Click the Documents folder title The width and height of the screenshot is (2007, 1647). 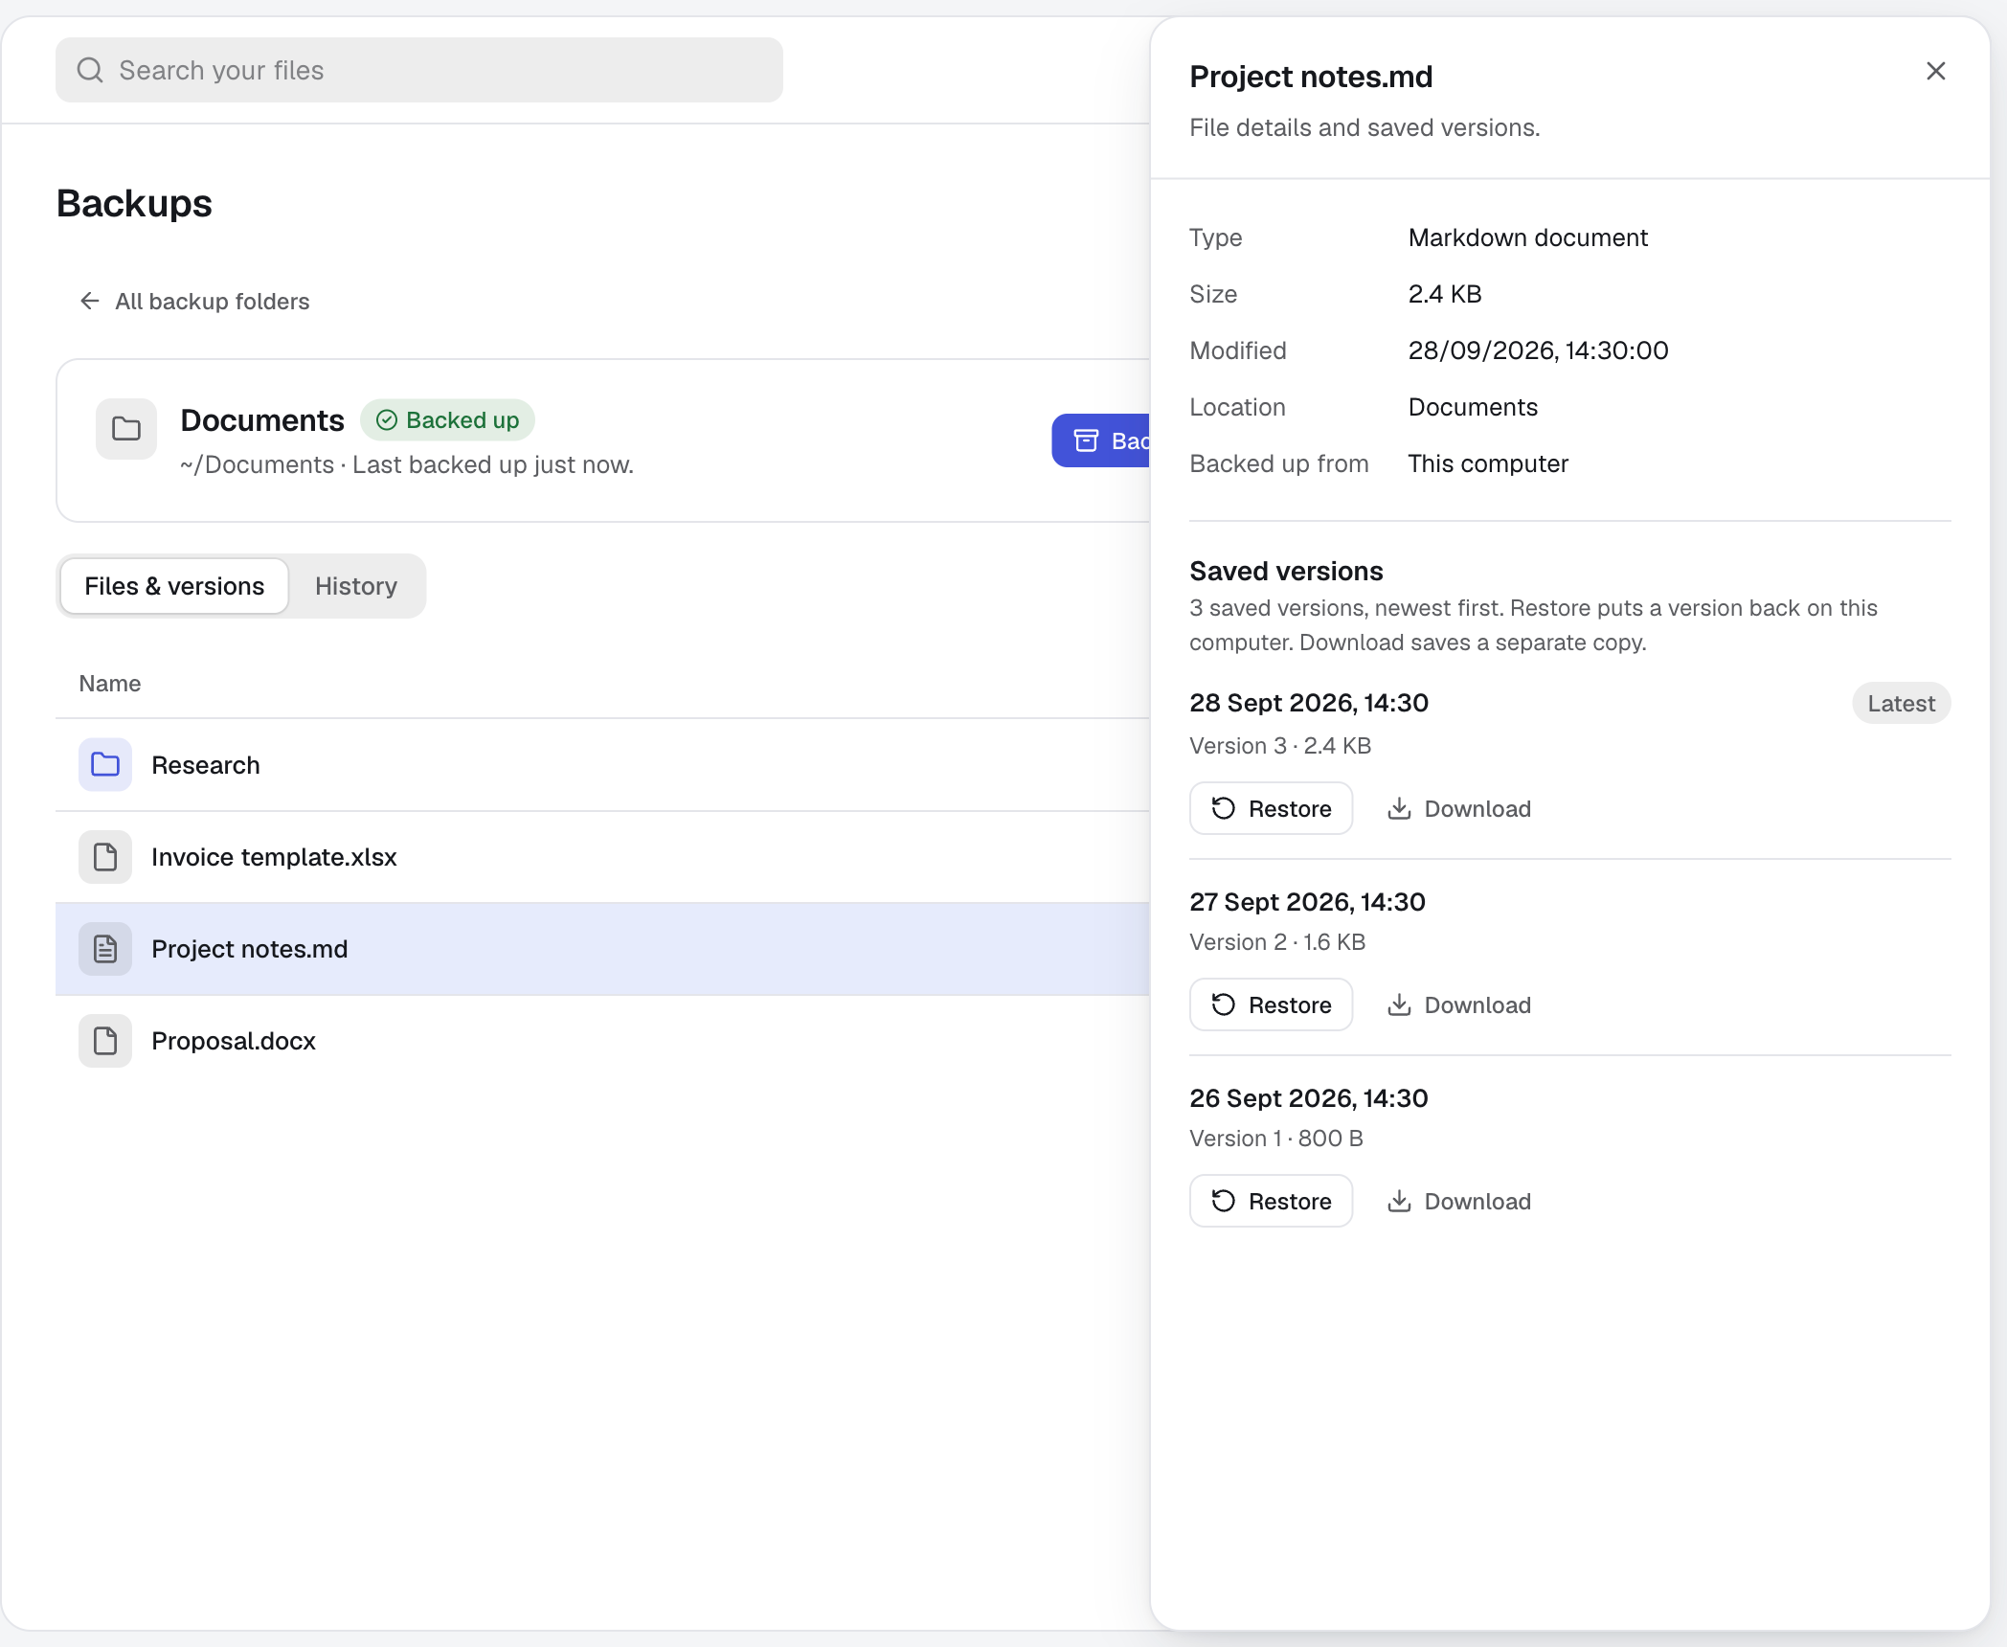click(x=262, y=419)
